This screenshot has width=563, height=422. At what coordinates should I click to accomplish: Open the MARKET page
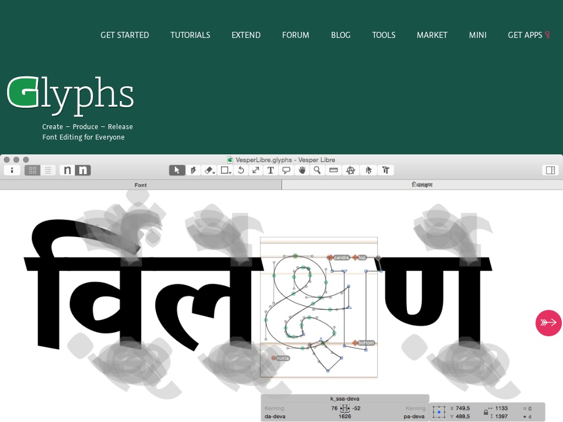tap(432, 35)
